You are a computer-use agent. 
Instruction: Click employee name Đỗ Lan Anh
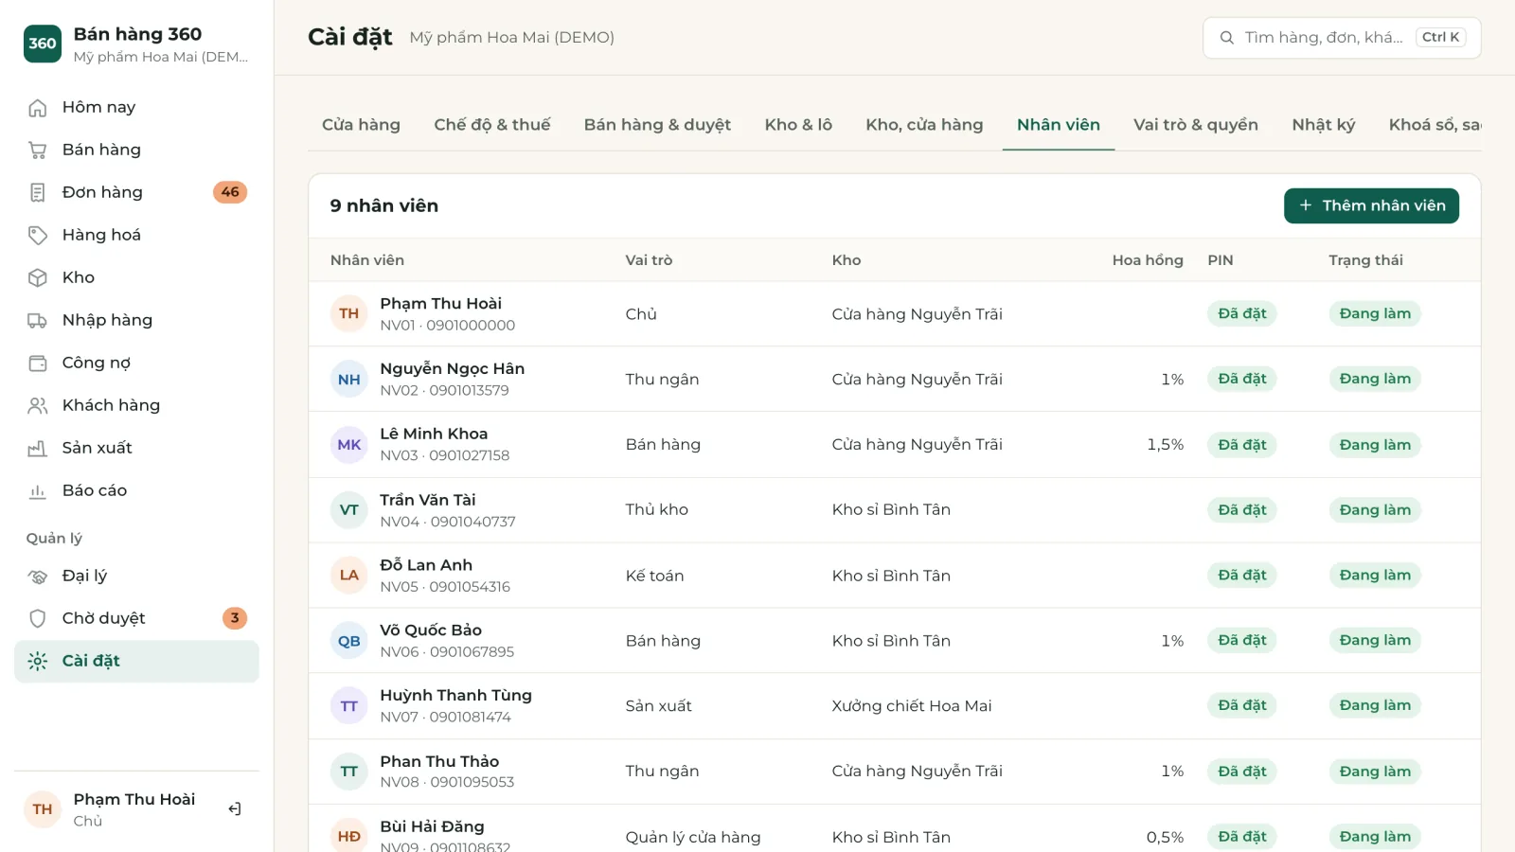point(426,565)
